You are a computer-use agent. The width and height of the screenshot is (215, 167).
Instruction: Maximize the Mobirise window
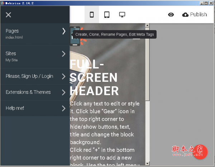(206, 3)
